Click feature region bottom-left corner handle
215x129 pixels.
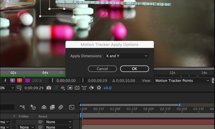coord(49,9)
